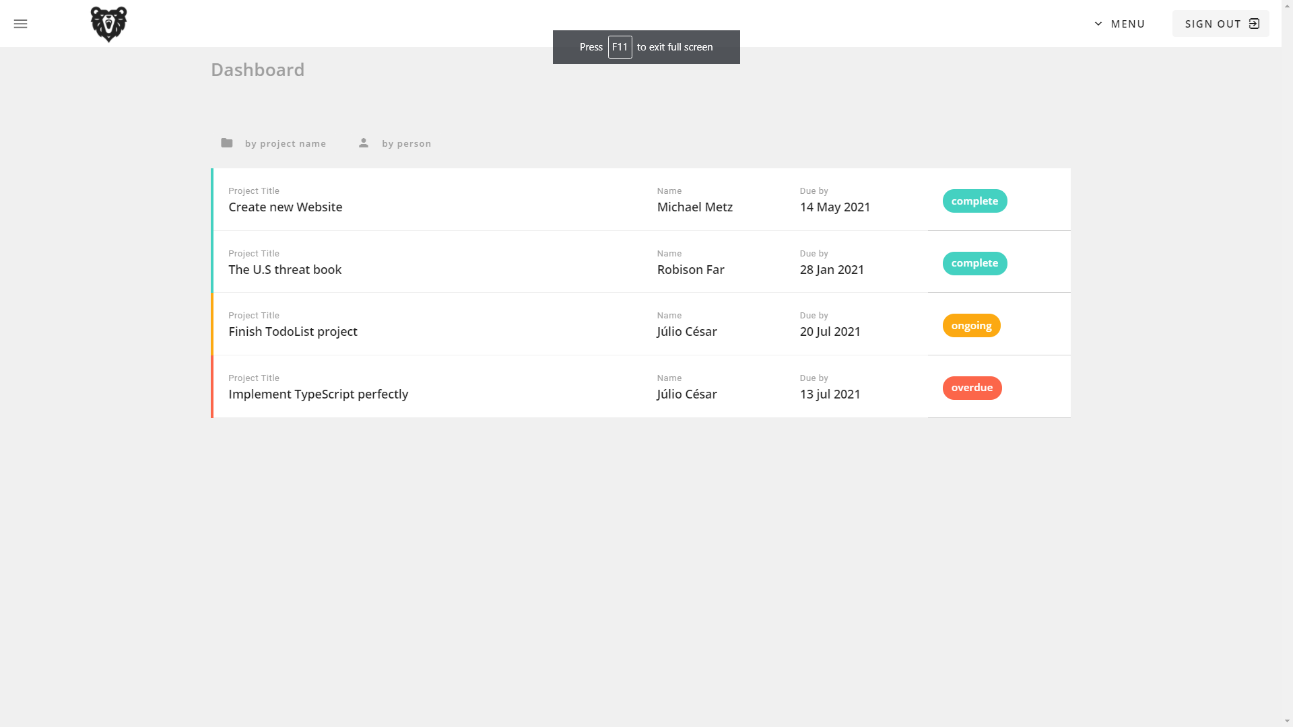Switch to 'by person' sorting view
1293x727 pixels.
pos(406,143)
